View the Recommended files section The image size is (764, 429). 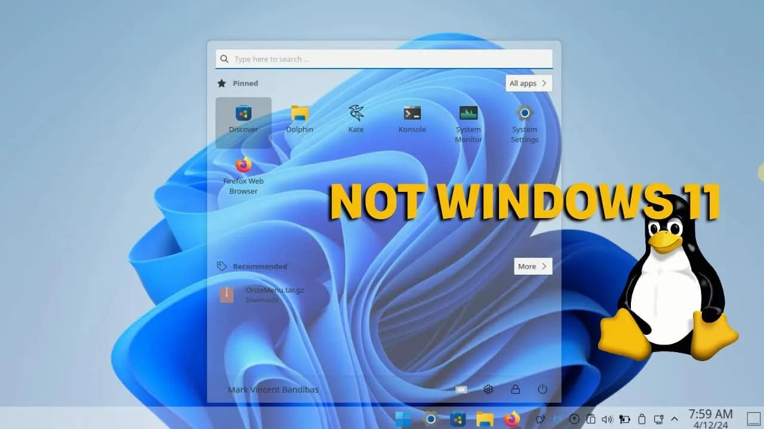pos(259,266)
